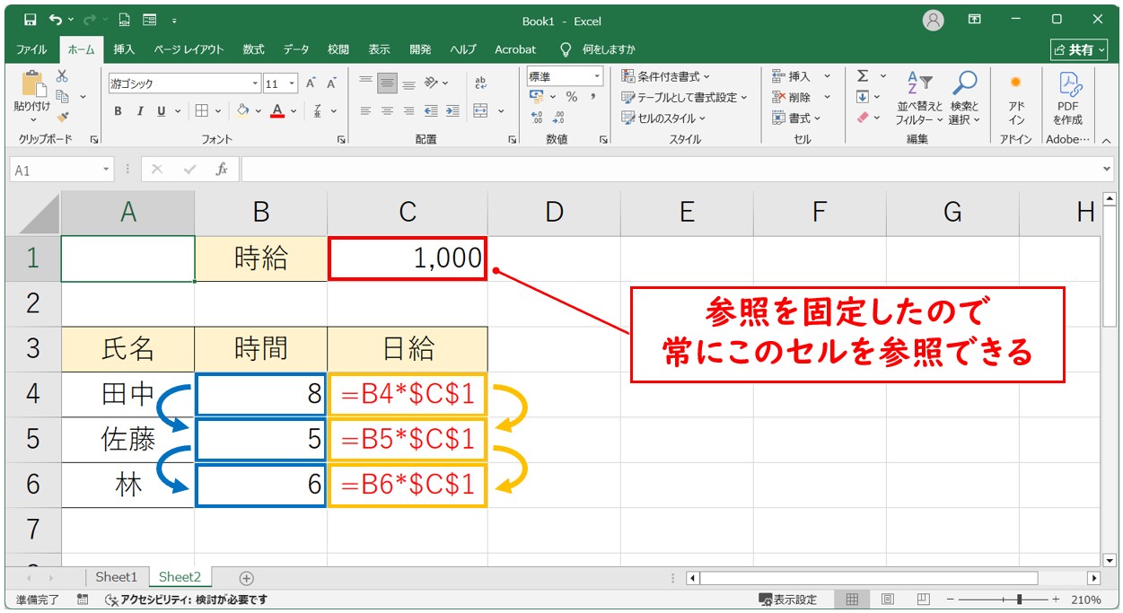Toggle Bold formatting
Viewport: 1123px width, 613px height.
118,111
